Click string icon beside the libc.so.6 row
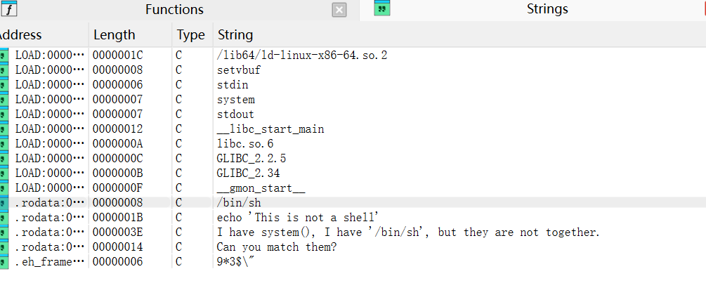 [x=4, y=144]
